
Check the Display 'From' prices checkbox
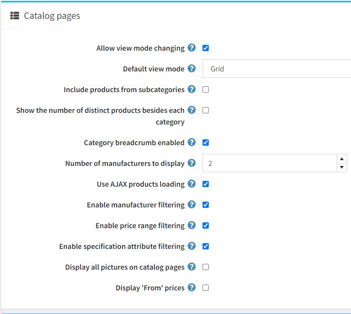point(206,287)
